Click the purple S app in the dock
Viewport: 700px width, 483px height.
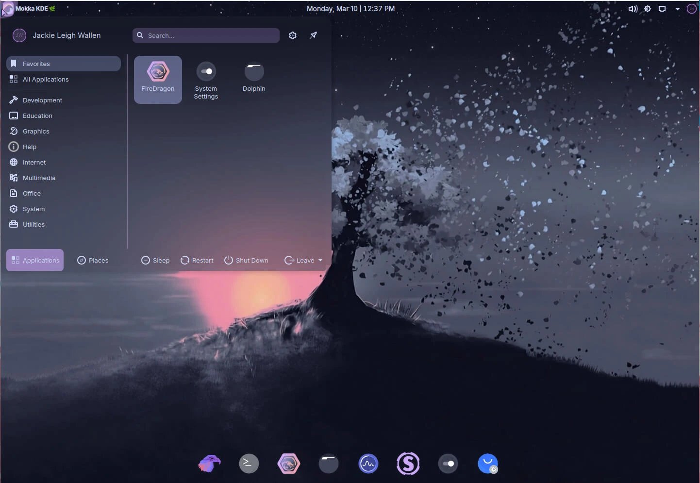[408, 464]
